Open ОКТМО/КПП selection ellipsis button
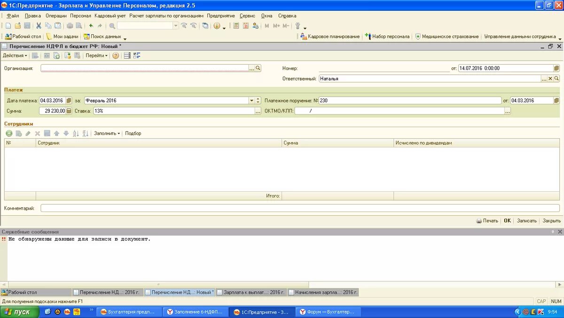The image size is (564, 318). coord(508,111)
